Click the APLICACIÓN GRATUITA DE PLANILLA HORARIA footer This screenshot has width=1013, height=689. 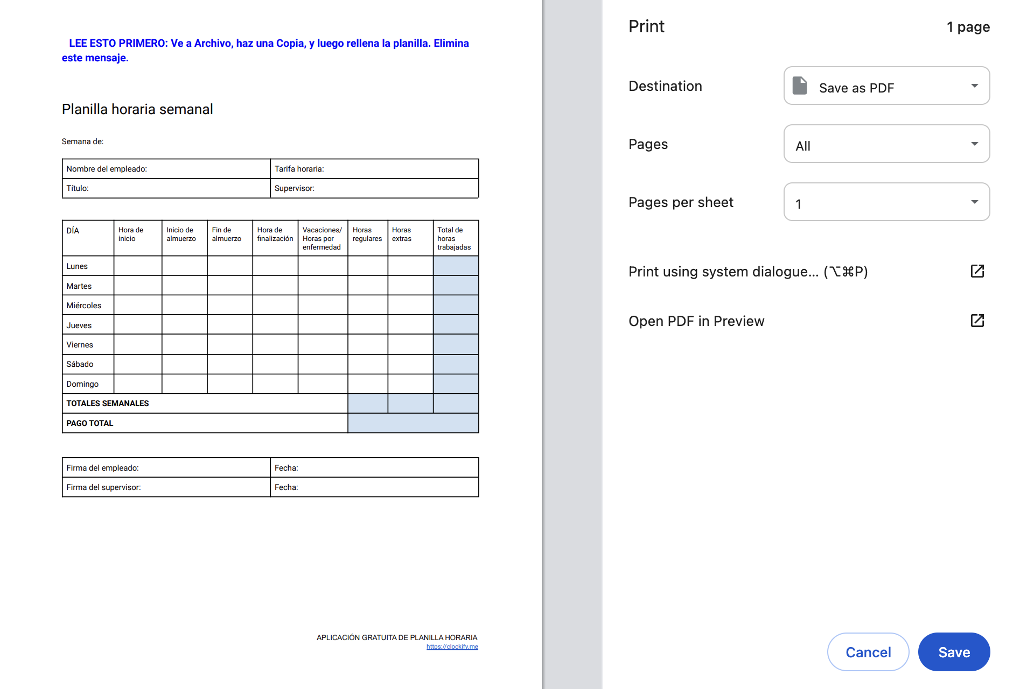[x=397, y=637]
